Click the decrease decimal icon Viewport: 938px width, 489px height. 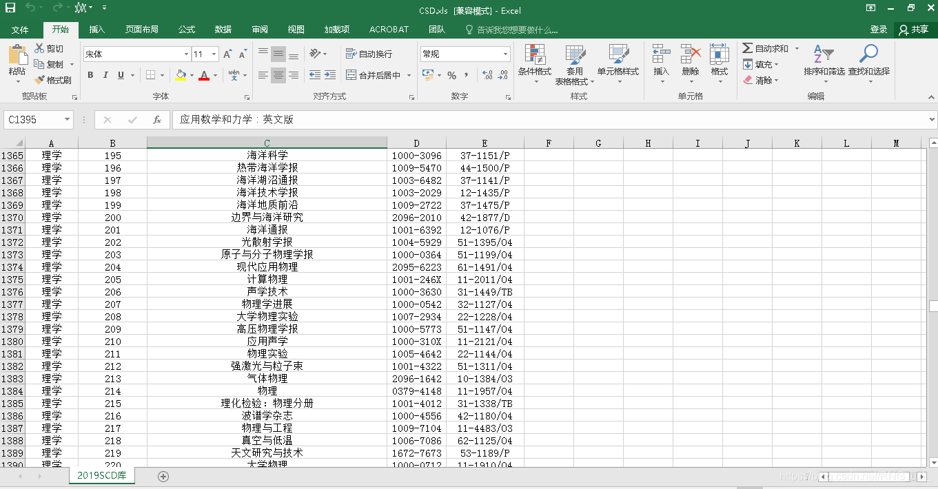(503, 75)
